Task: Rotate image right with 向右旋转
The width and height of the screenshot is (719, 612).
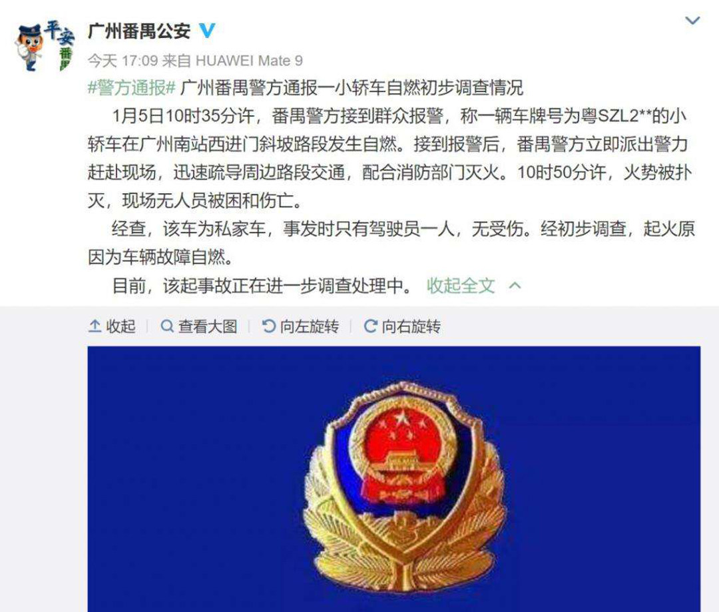Action: click(x=411, y=326)
